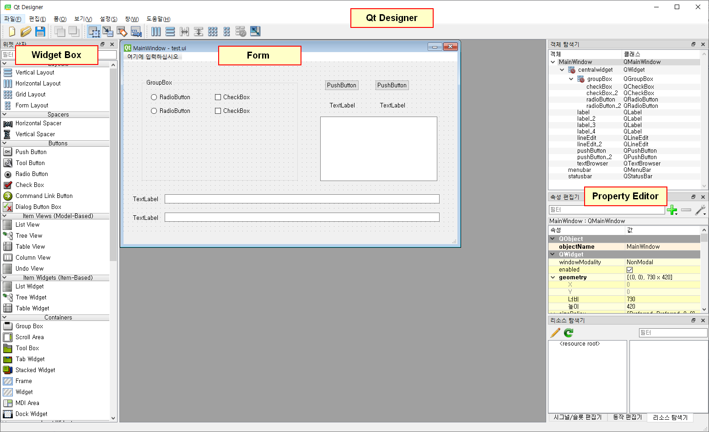
Task: Click 여기에 입력하십시오 in the form menubar
Action: click(x=153, y=57)
